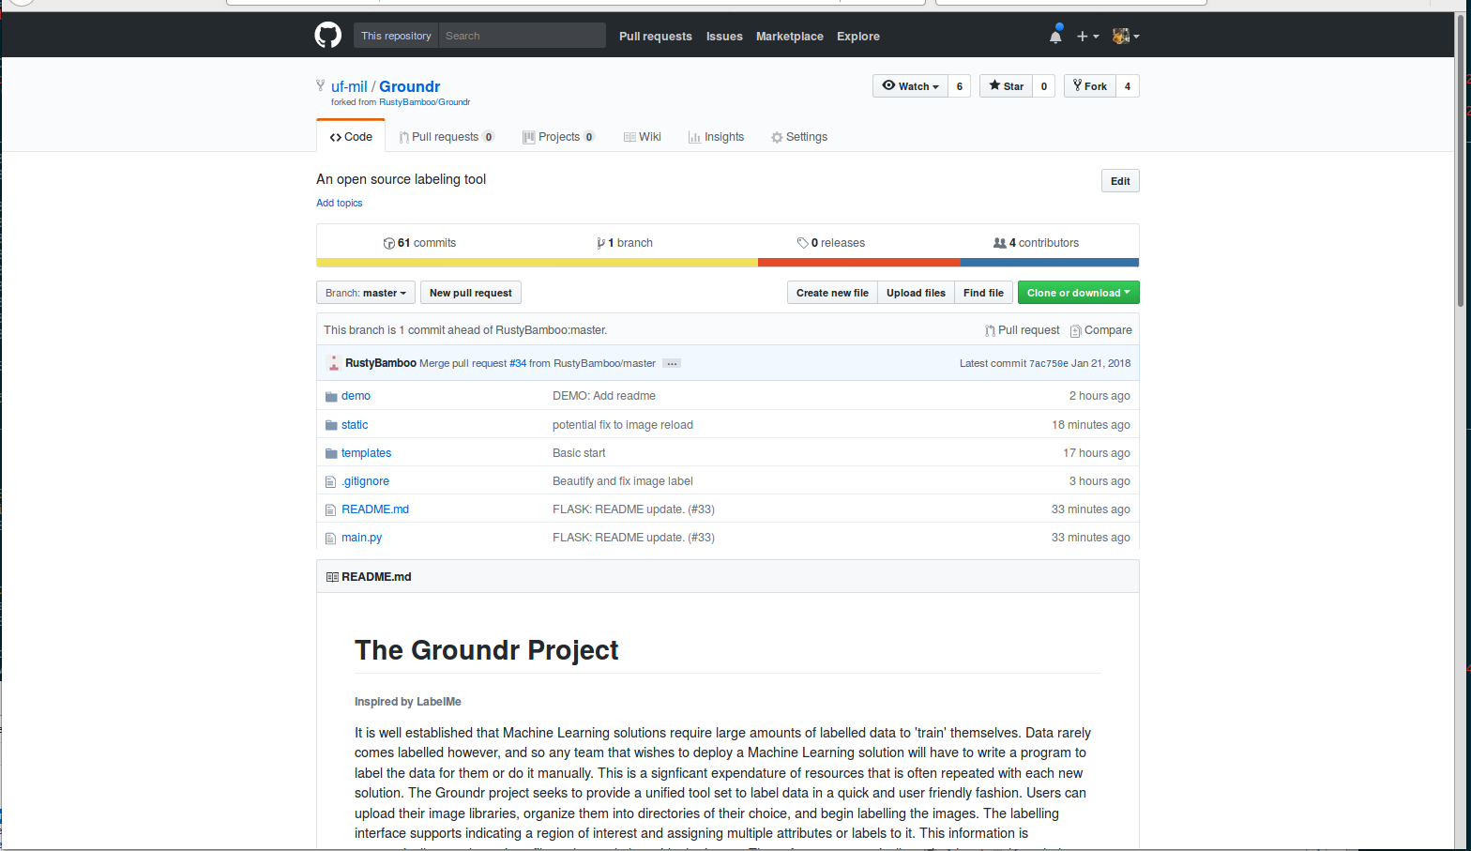Click Add topics link
This screenshot has width=1471, height=851.
pyautogui.click(x=339, y=203)
